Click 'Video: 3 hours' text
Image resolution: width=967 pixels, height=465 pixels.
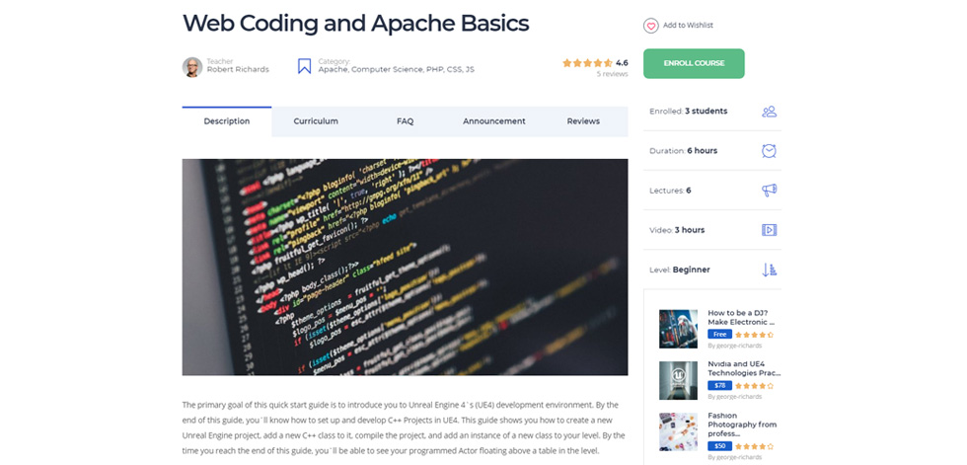[677, 230]
